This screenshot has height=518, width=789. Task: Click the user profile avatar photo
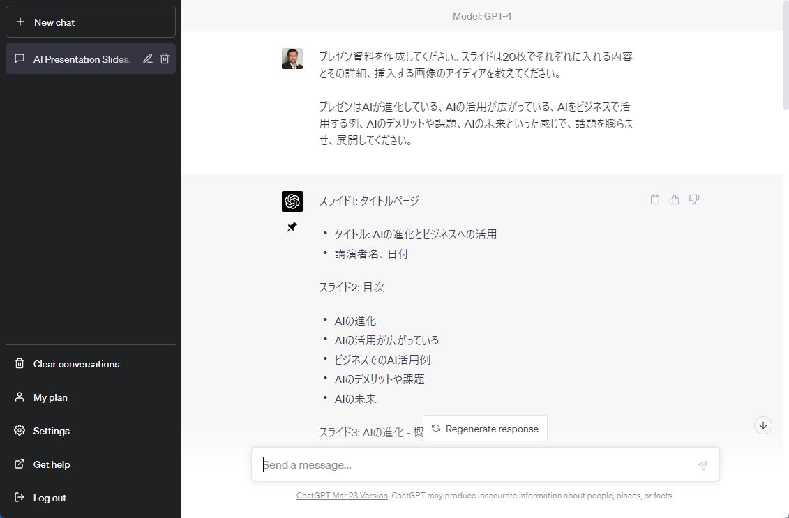coord(292,59)
